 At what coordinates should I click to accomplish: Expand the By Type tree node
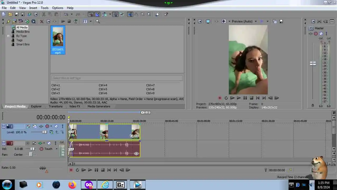(8, 36)
